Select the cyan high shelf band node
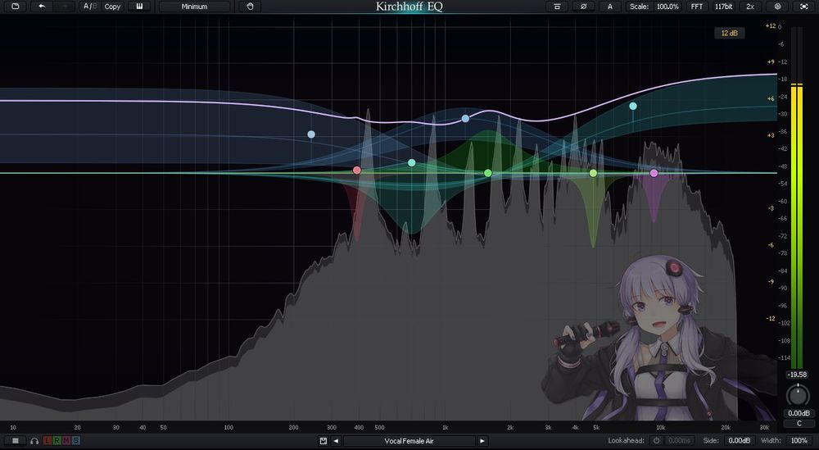Screen dimensions: 819x450 click(633, 106)
